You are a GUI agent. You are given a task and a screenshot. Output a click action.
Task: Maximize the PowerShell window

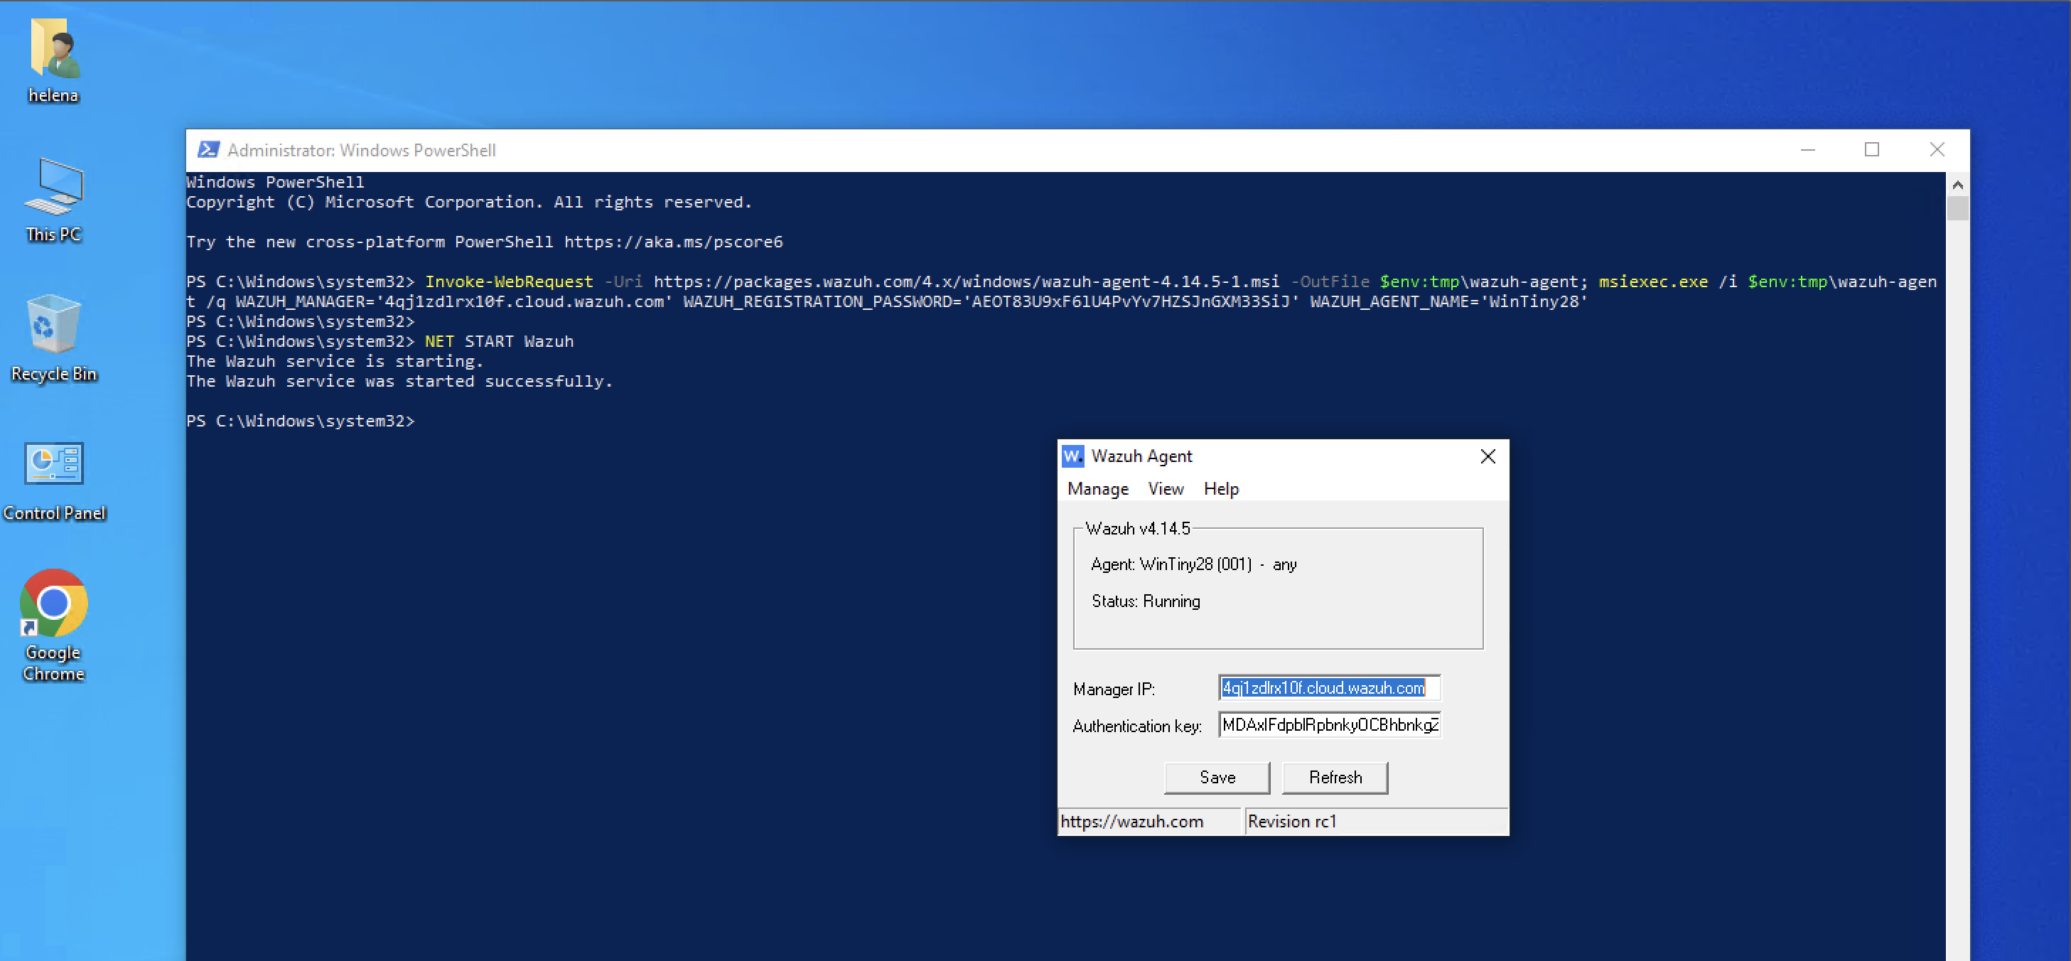[1871, 149]
